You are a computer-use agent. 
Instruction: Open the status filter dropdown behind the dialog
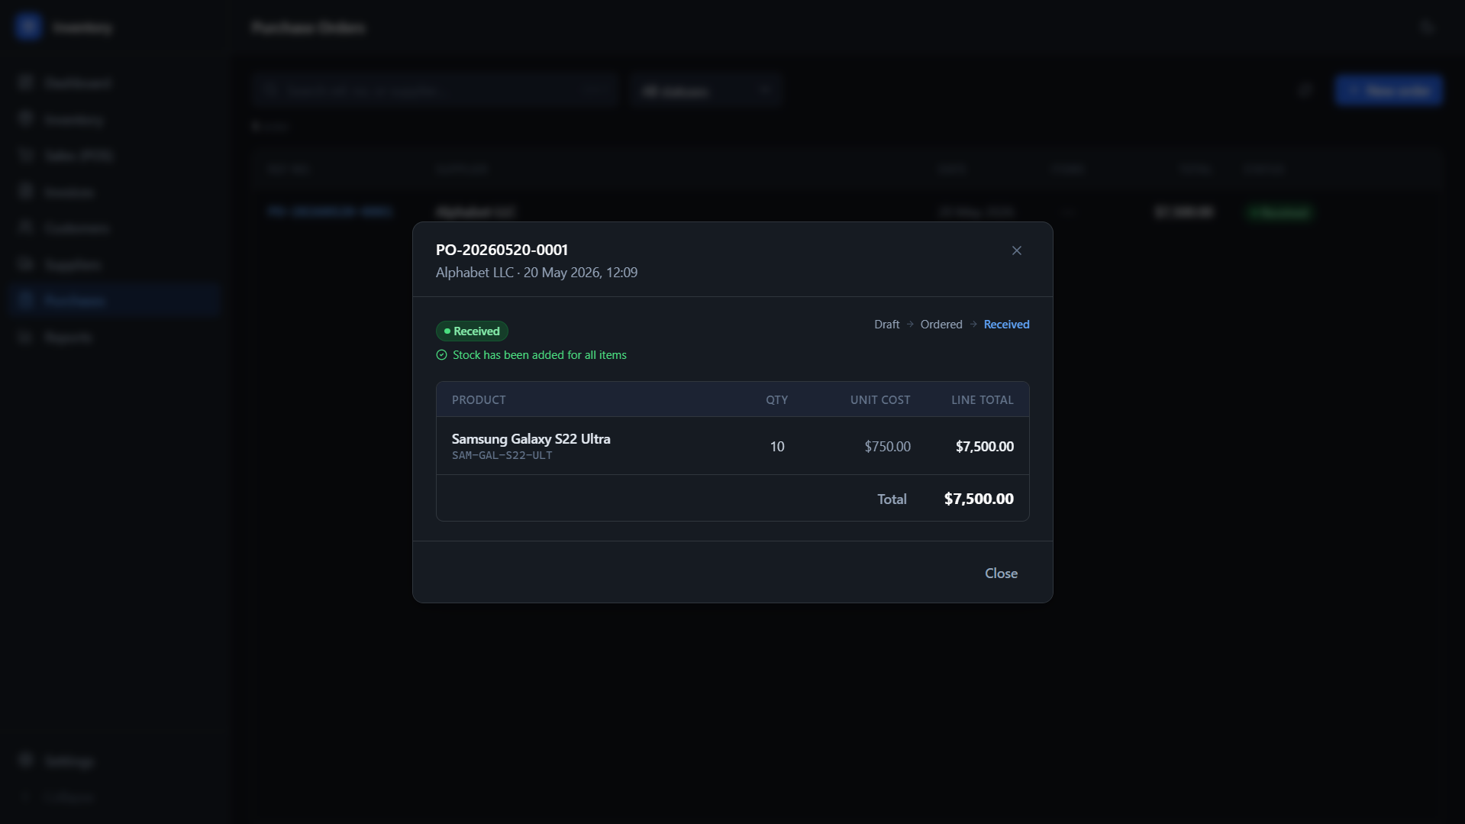pos(705,90)
